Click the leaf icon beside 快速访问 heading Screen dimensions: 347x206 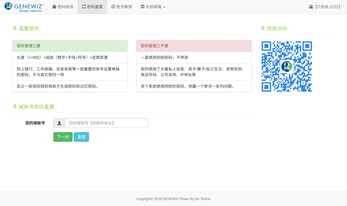click(x=263, y=28)
